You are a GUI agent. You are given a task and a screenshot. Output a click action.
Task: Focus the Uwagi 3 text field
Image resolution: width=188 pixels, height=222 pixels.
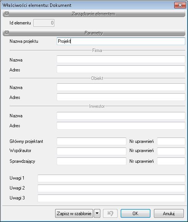point(111,198)
